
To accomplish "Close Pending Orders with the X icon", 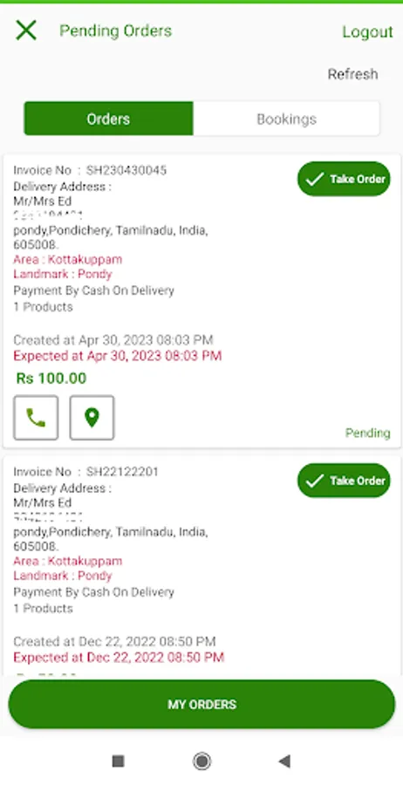I will coord(26,31).
